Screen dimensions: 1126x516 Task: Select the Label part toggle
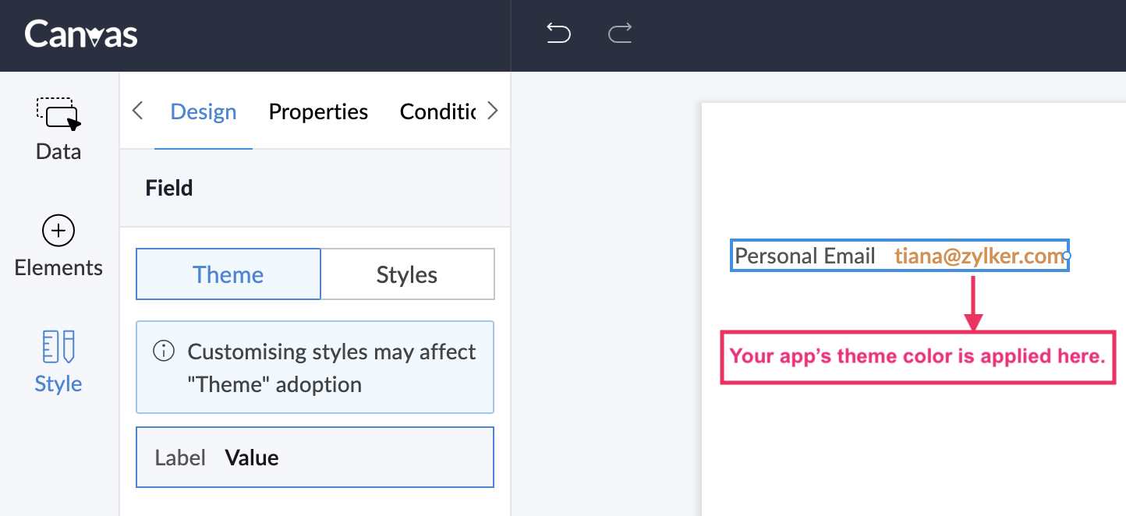pos(180,458)
